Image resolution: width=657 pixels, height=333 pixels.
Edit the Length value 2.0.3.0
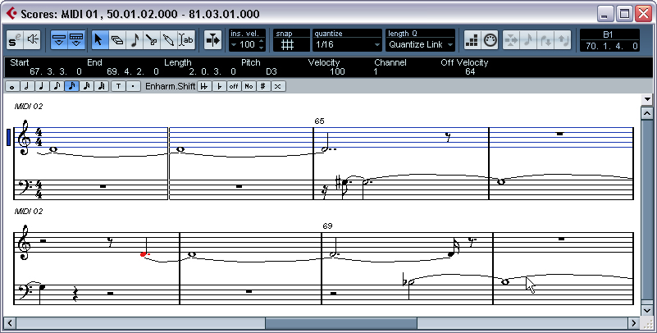click(212, 71)
